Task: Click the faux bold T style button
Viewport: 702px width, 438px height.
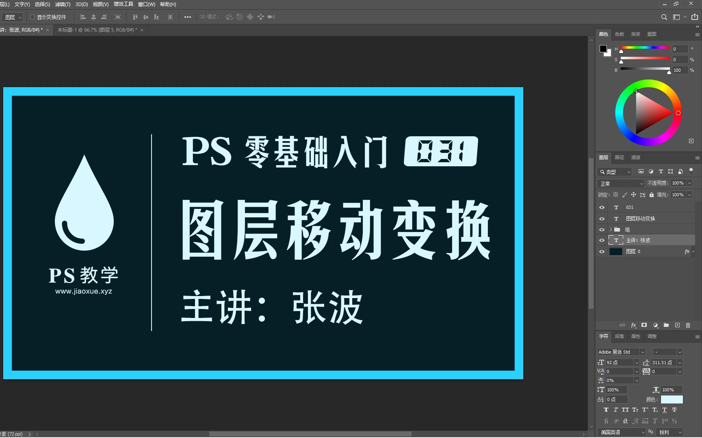Action: [606, 410]
